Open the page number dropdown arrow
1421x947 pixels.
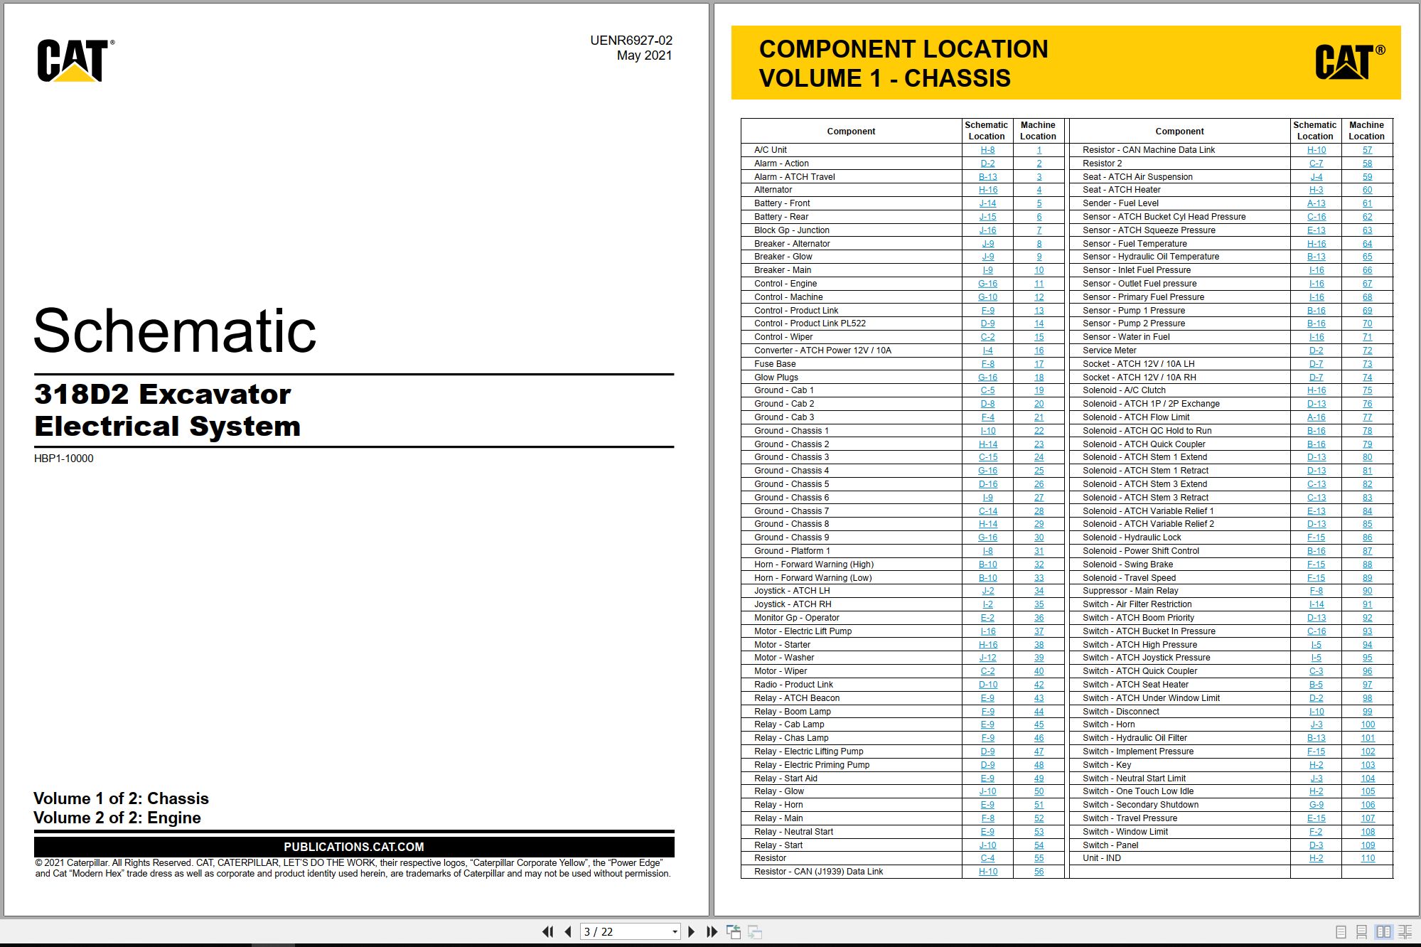pos(675,932)
